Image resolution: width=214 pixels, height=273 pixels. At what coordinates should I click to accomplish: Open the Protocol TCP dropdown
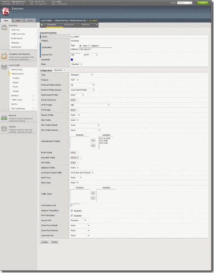click(74, 80)
